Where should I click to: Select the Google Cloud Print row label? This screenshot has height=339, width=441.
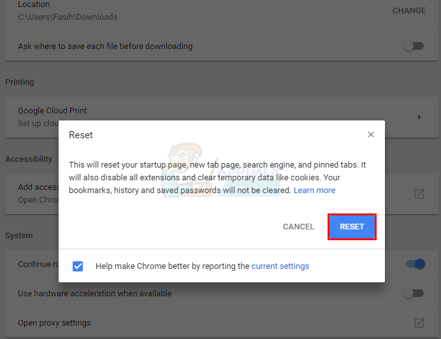click(x=52, y=111)
